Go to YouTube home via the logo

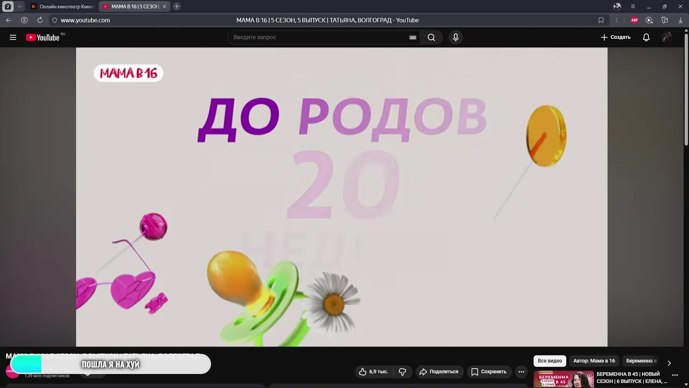click(43, 37)
